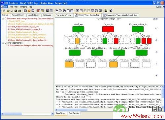The width and height of the screenshot is (165, 120).
Task: Click the zoom out minus toolbar icon
Action: tap(81, 11)
